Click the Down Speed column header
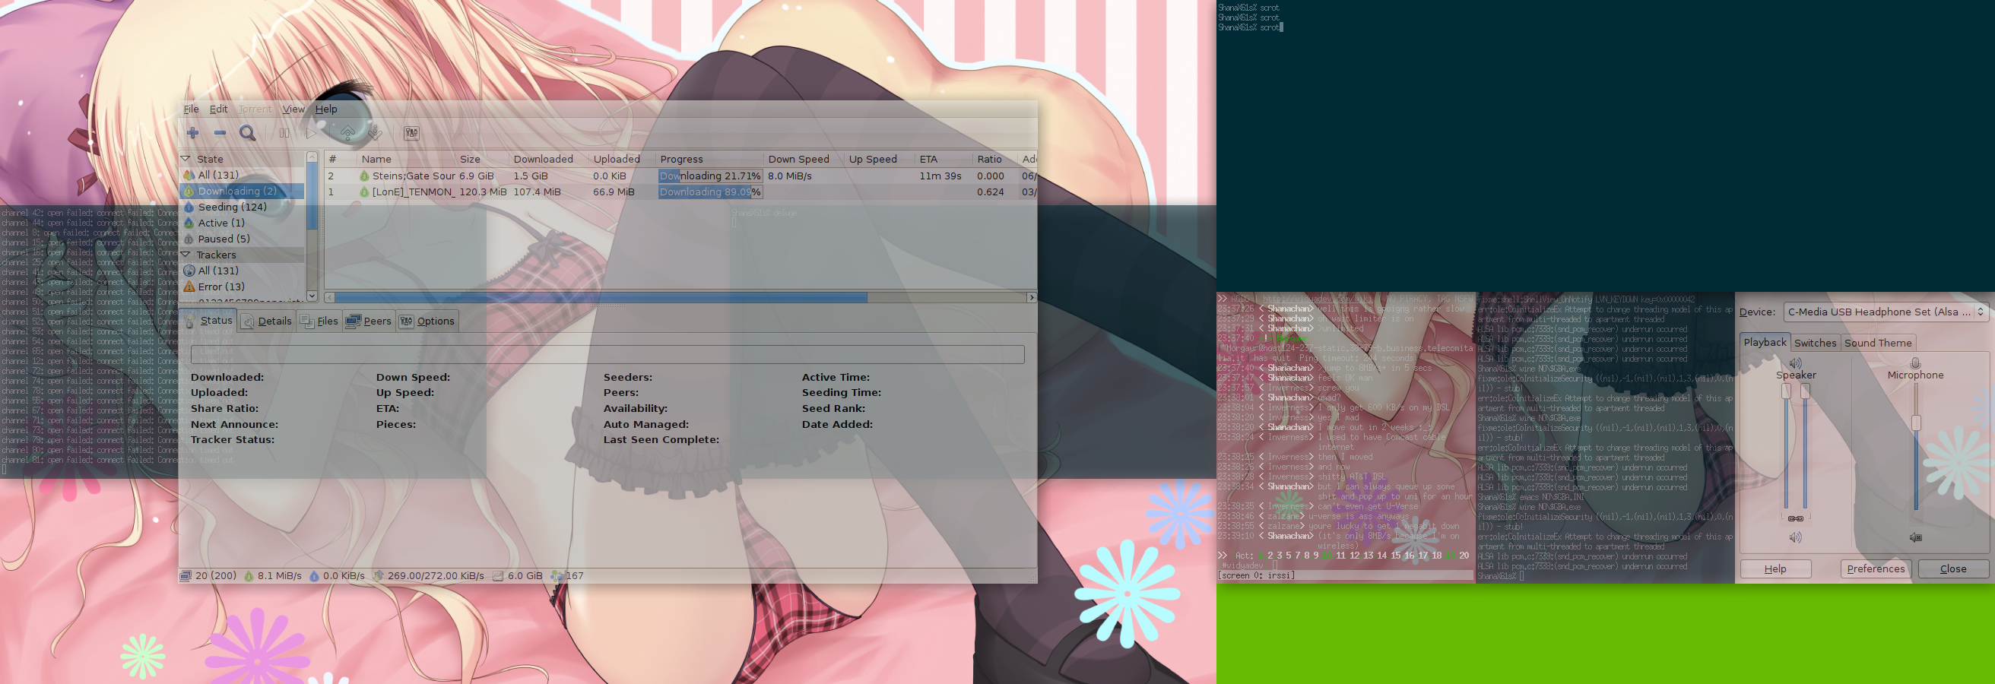Image resolution: width=1995 pixels, height=684 pixels. pos(798,160)
